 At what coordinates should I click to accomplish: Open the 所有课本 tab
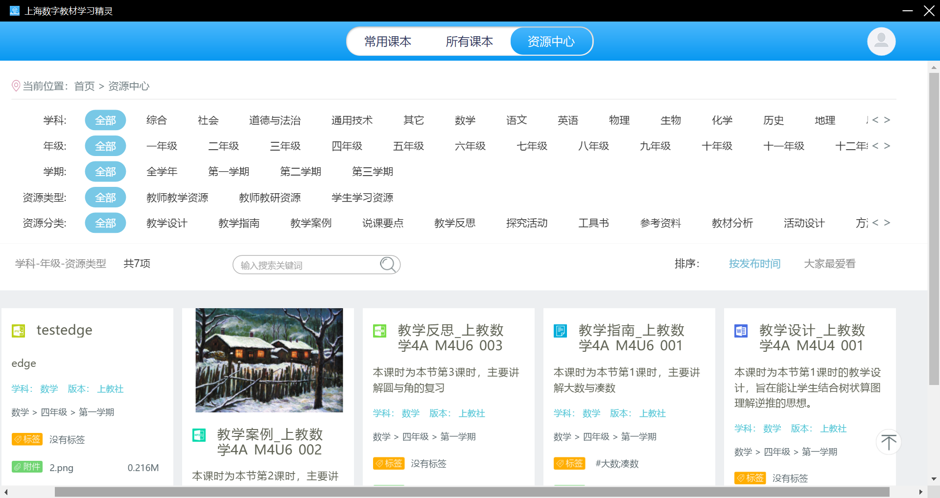click(x=469, y=42)
